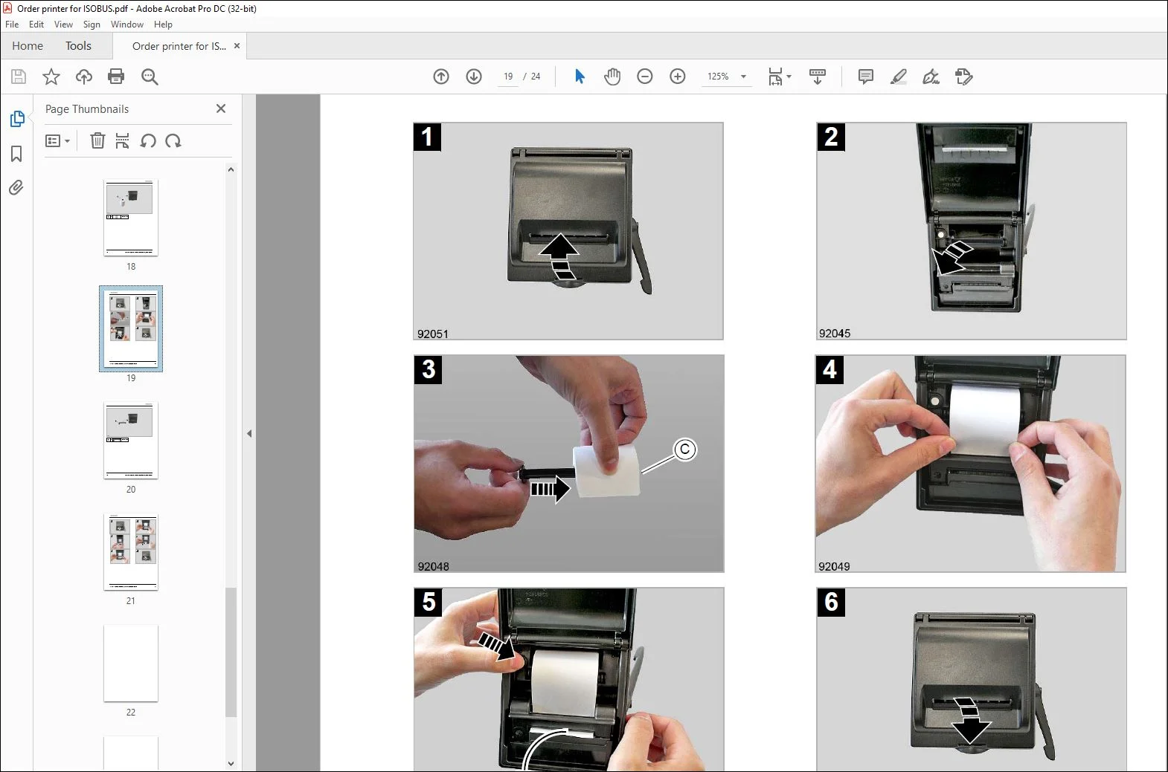The width and height of the screenshot is (1168, 772).
Task: Click the callout label 'C' in figure 3
Action: [x=685, y=450]
